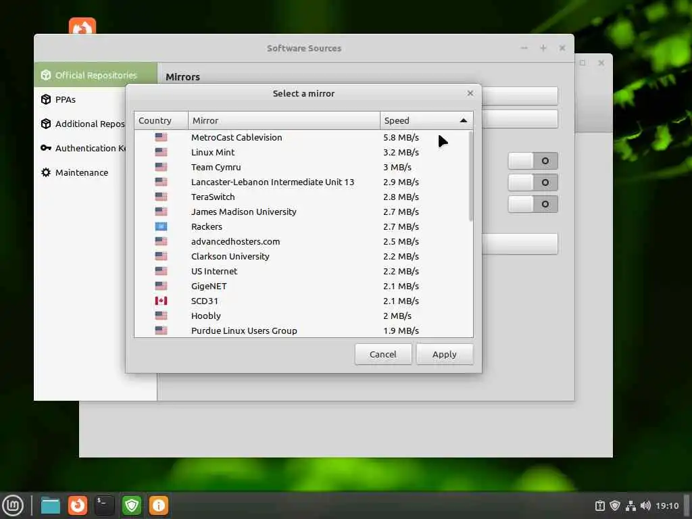692x519 pixels.
Task: Click the Firefox icon on the desktop
Action: [x=82, y=26]
